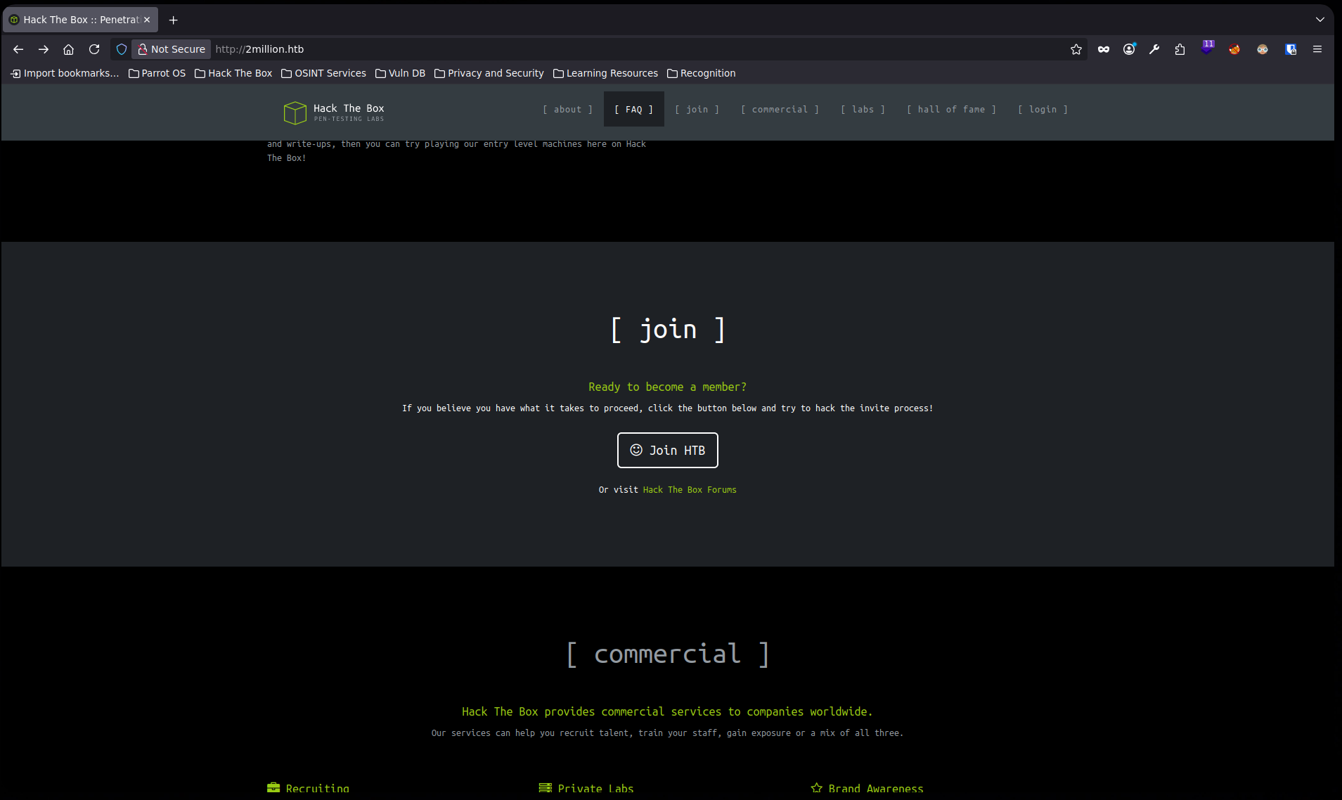The width and height of the screenshot is (1342, 800).
Task: Select the hall of fame nav item
Action: click(951, 110)
